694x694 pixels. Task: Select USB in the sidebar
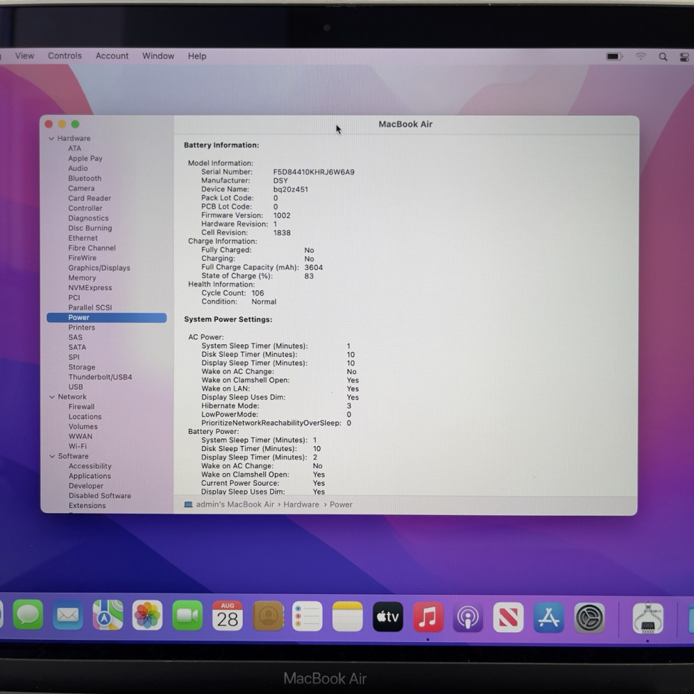[x=75, y=387]
